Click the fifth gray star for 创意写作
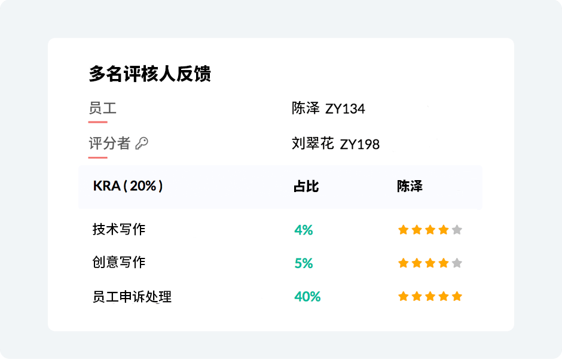The width and height of the screenshot is (562, 359). coord(457,263)
